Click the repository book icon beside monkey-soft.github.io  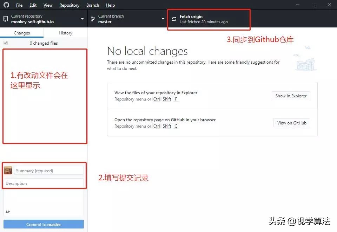click(5, 18)
